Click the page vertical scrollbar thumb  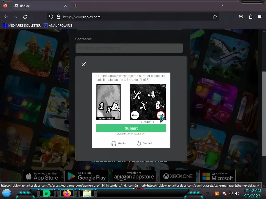point(264,114)
